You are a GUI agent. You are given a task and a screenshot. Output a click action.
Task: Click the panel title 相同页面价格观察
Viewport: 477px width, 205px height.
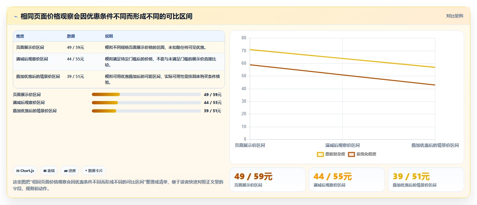106,16
